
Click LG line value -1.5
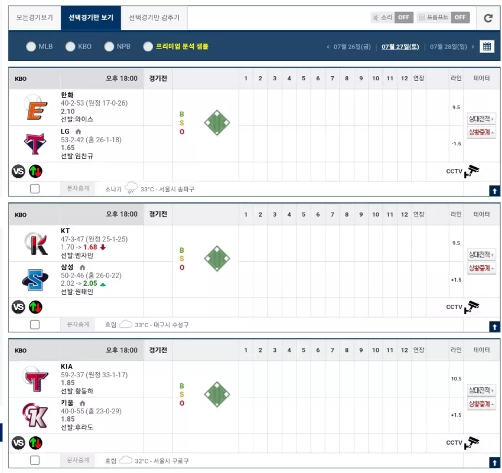(x=456, y=143)
